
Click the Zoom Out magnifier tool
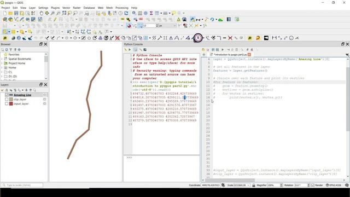(x=59, y=13)
